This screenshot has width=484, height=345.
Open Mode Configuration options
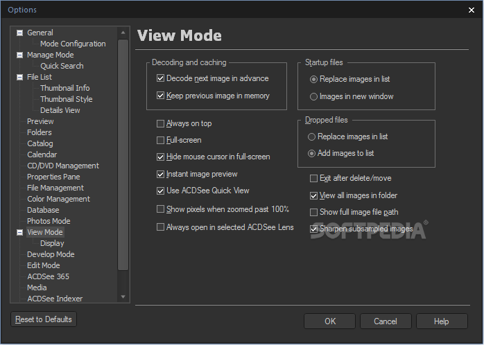tap(73, 44)
